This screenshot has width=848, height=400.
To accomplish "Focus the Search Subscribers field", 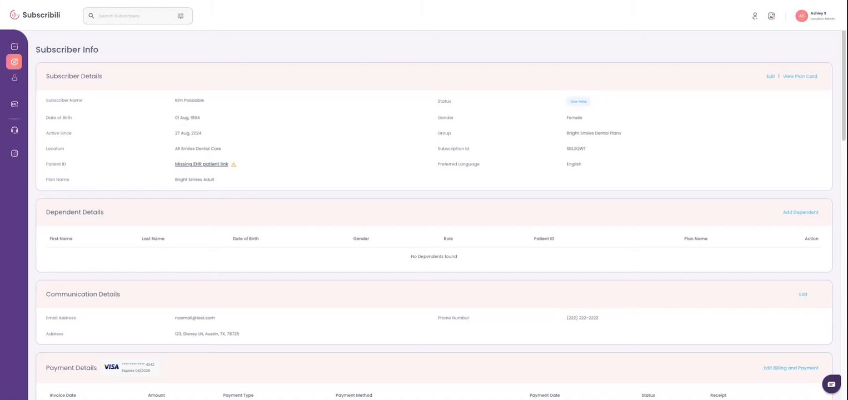I will point(138,16).
